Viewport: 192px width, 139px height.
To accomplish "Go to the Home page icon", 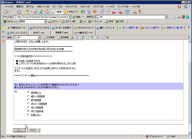I will click(47, 12).
